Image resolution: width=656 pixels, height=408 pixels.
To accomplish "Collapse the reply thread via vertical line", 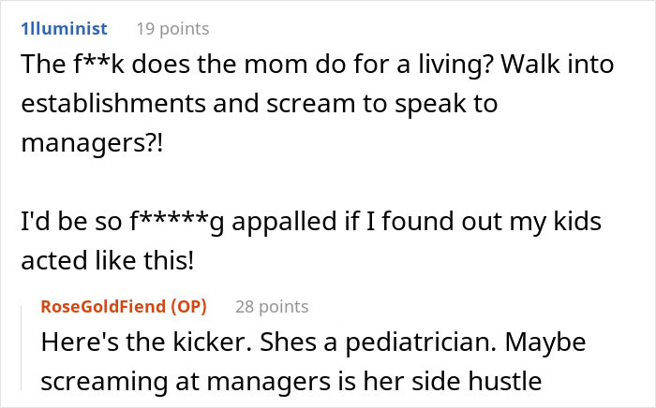I will tap(22, 348).
